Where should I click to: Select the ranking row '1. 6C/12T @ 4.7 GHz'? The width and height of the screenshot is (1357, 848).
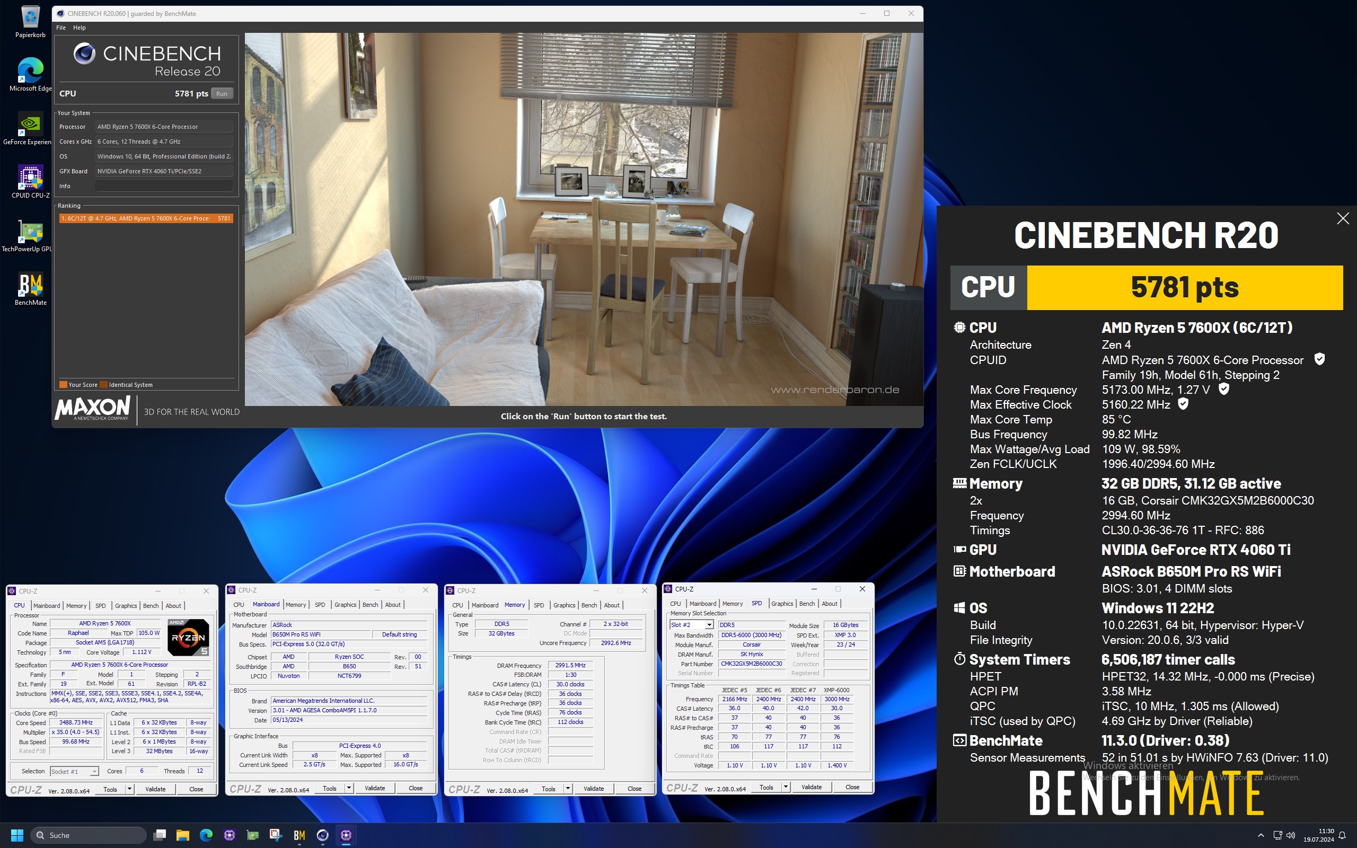click(x=146, y=218)
